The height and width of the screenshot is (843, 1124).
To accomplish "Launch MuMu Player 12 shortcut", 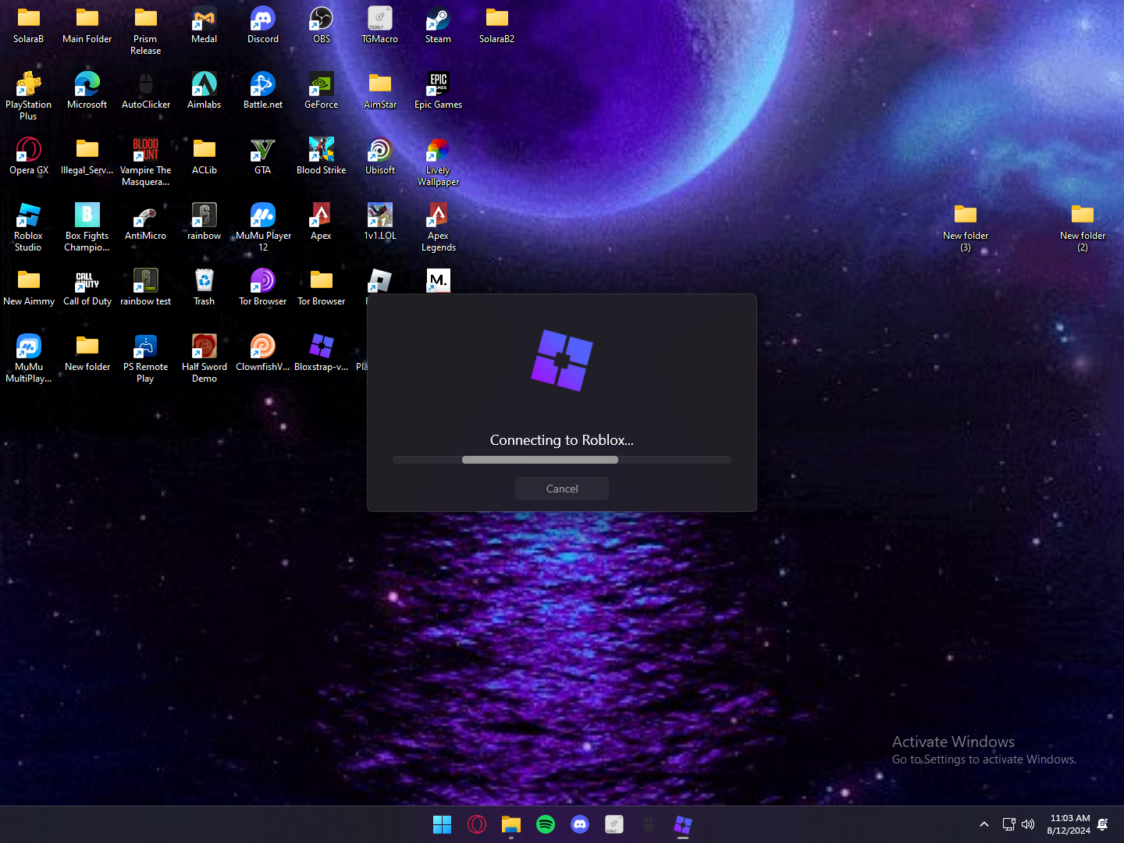I will [263, 227].
